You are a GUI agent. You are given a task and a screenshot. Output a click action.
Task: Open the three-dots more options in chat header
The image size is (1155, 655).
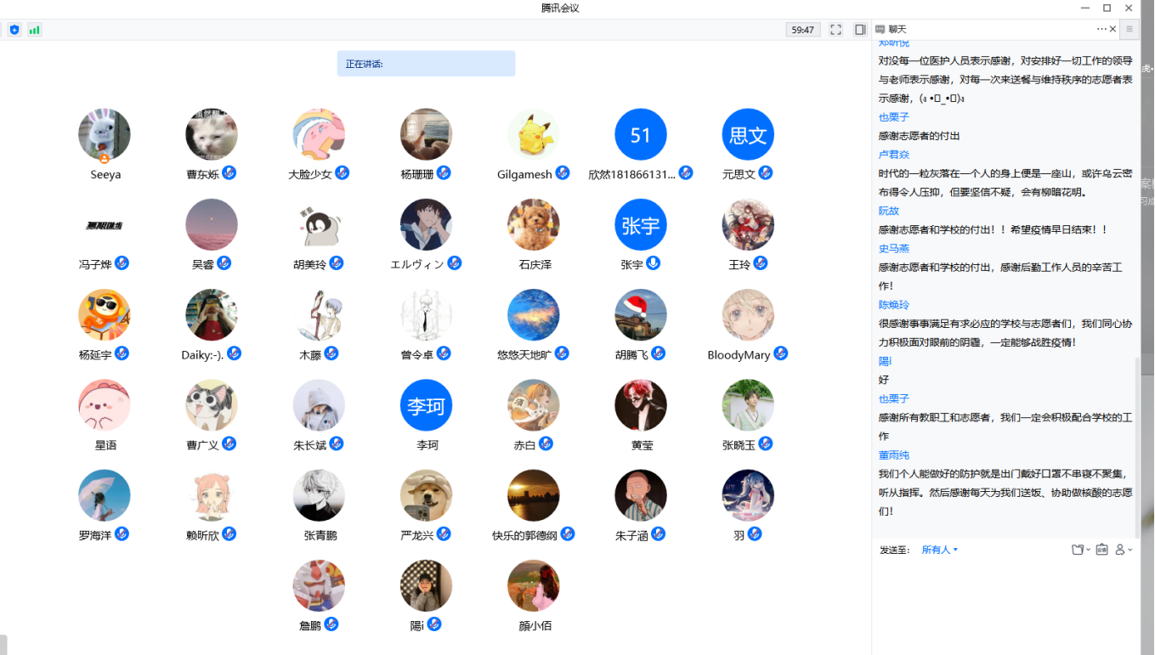click(x=1101, y=29)
